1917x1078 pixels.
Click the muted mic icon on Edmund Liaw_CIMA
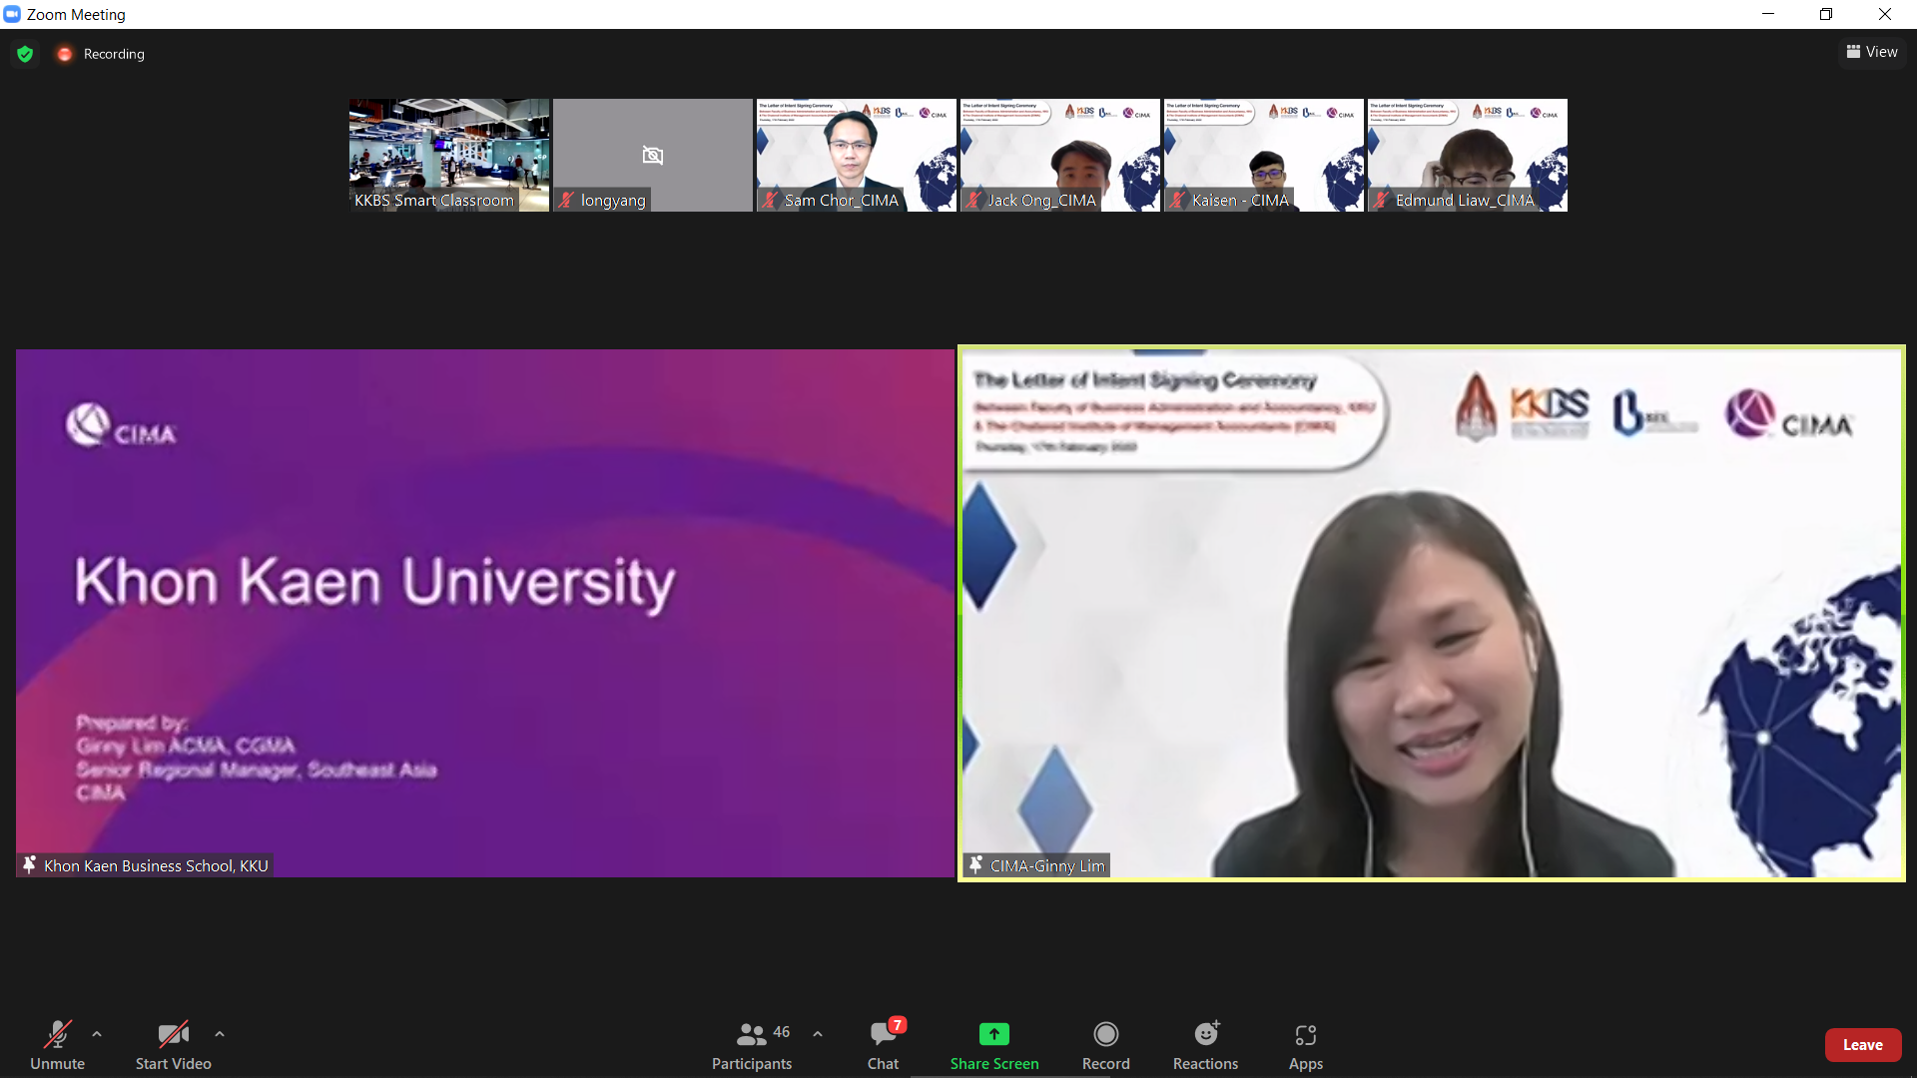click(1381, 200)
